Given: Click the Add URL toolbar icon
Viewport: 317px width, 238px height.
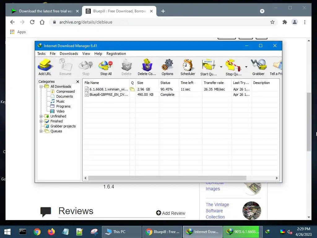Looking at the screenshot, I should pos(45,67).
